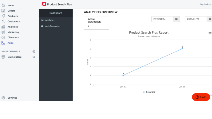212x119 pixels.
Task: Click the 'by darkso' developer text
Action: click(x=206, y=4)
